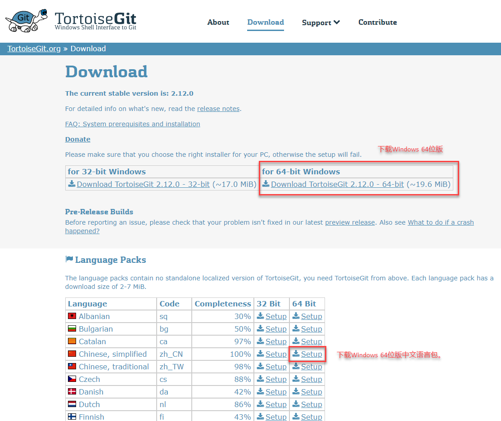Download TortoiseGit 2.12.0 64-bit installer
The height and width of the screenshot is (421, 501).
point(338,184)
